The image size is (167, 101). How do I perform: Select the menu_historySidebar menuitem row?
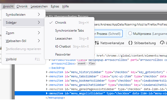click(91, 72)
